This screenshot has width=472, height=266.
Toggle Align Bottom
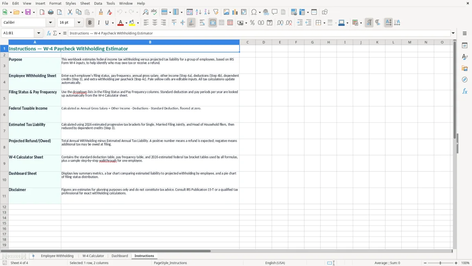191,23
